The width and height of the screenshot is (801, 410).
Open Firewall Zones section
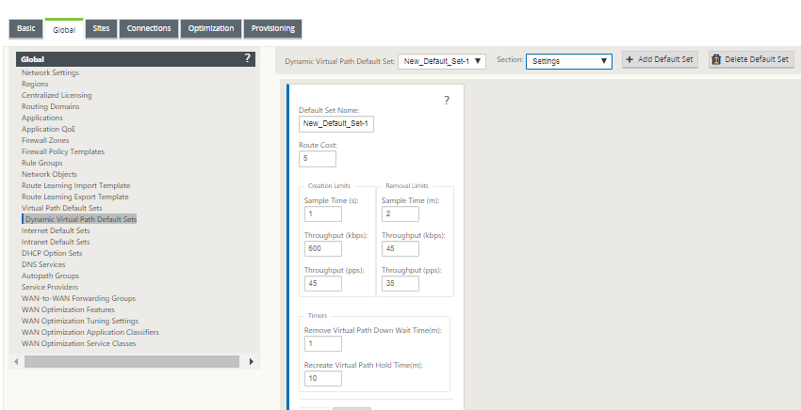point(45,140)
